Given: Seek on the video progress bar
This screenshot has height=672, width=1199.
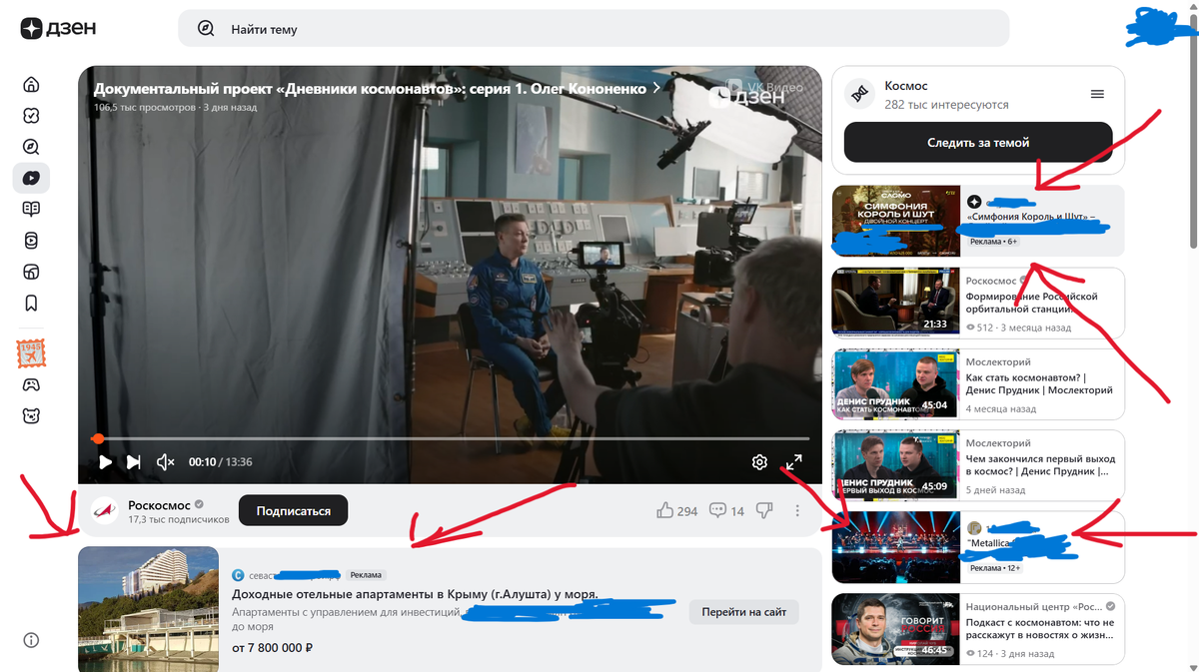Looking at the screenshot, I should pos(451,438).
